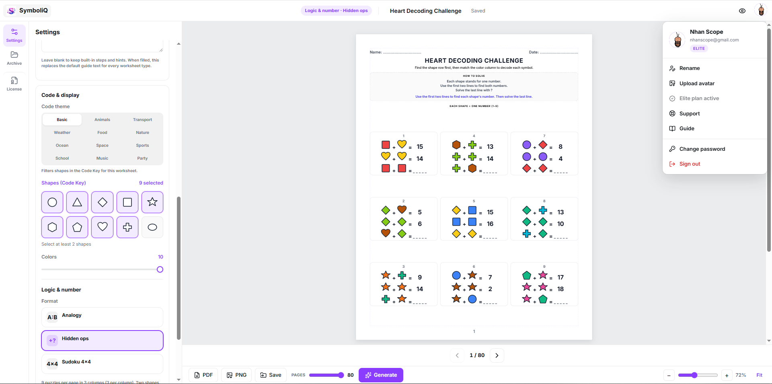Select the Weather code theme

click(62, 132)
